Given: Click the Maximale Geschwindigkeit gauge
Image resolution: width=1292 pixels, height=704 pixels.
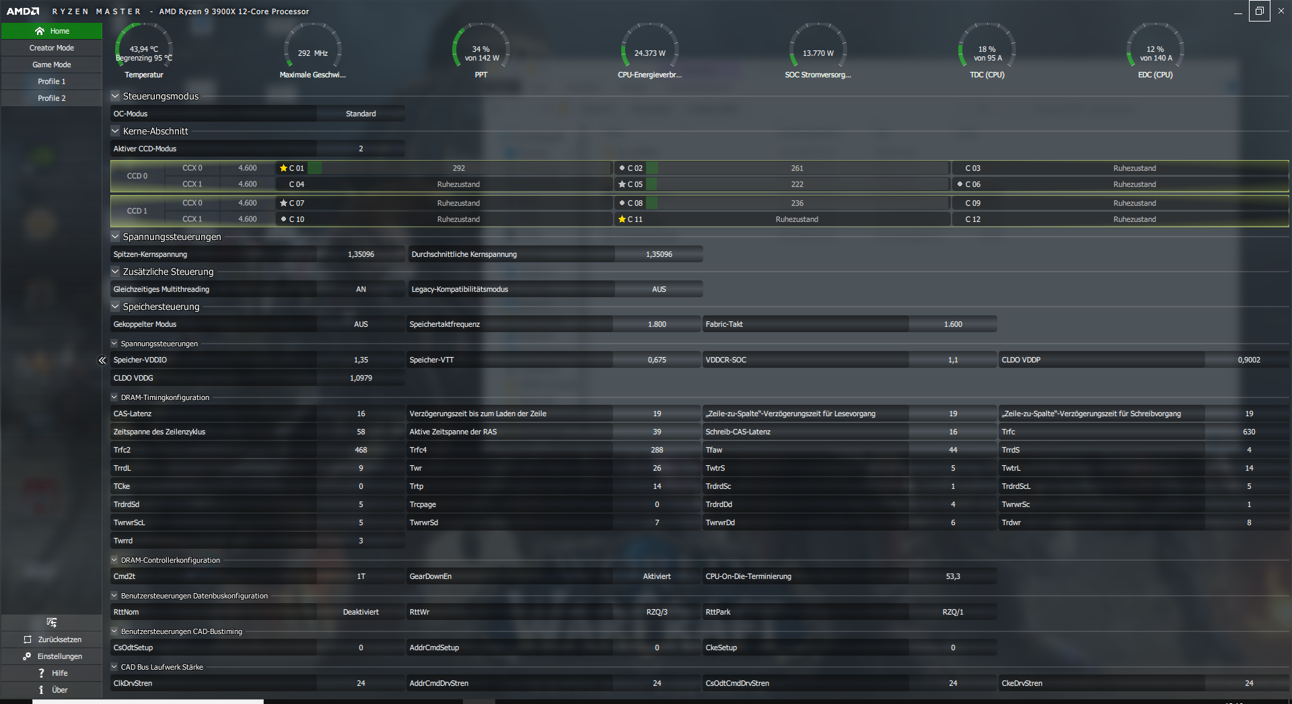Looking at the screenshot, I should [x=313, y=50].
